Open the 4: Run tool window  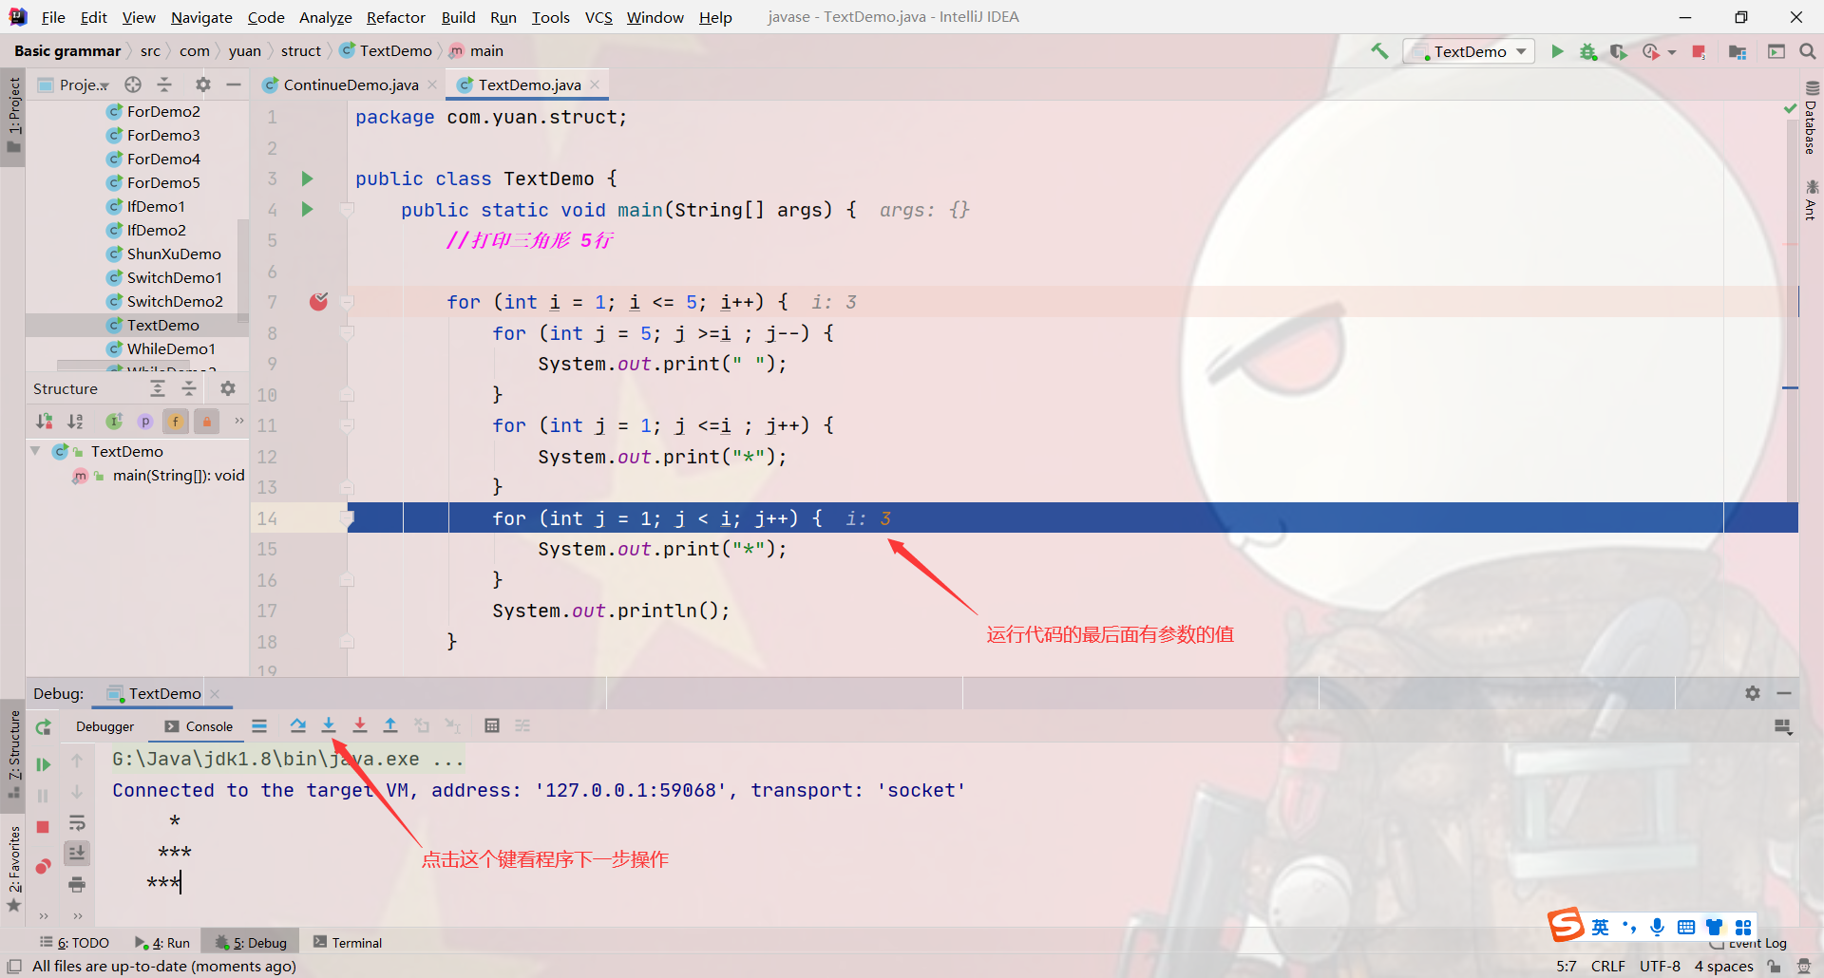[162, 943]
